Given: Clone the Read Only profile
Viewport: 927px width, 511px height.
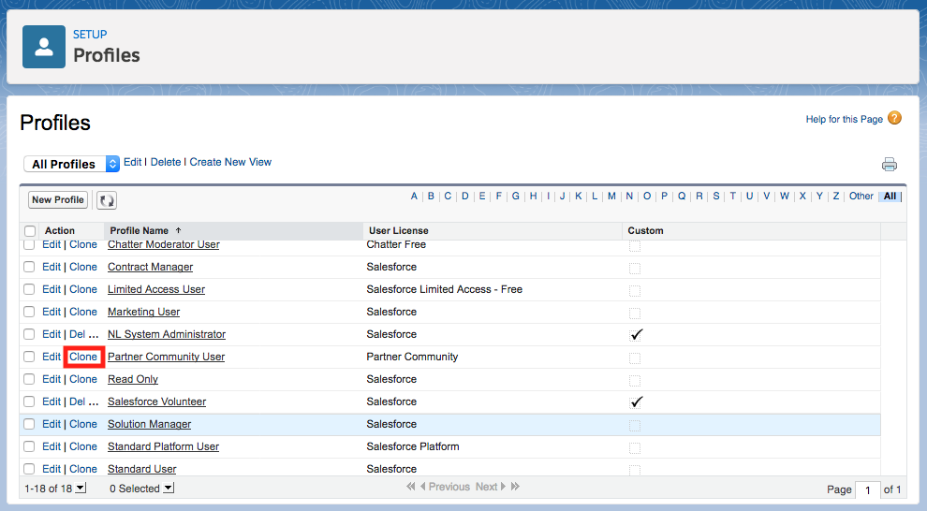Looking at the screenshot, I should [x=83, y=379].
